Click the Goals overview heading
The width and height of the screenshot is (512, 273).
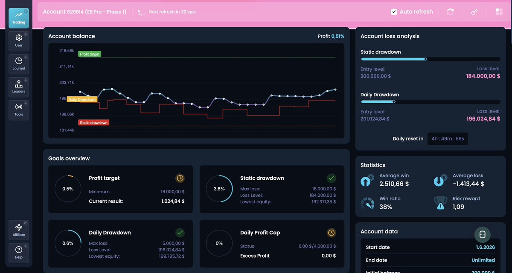(69, 158)
